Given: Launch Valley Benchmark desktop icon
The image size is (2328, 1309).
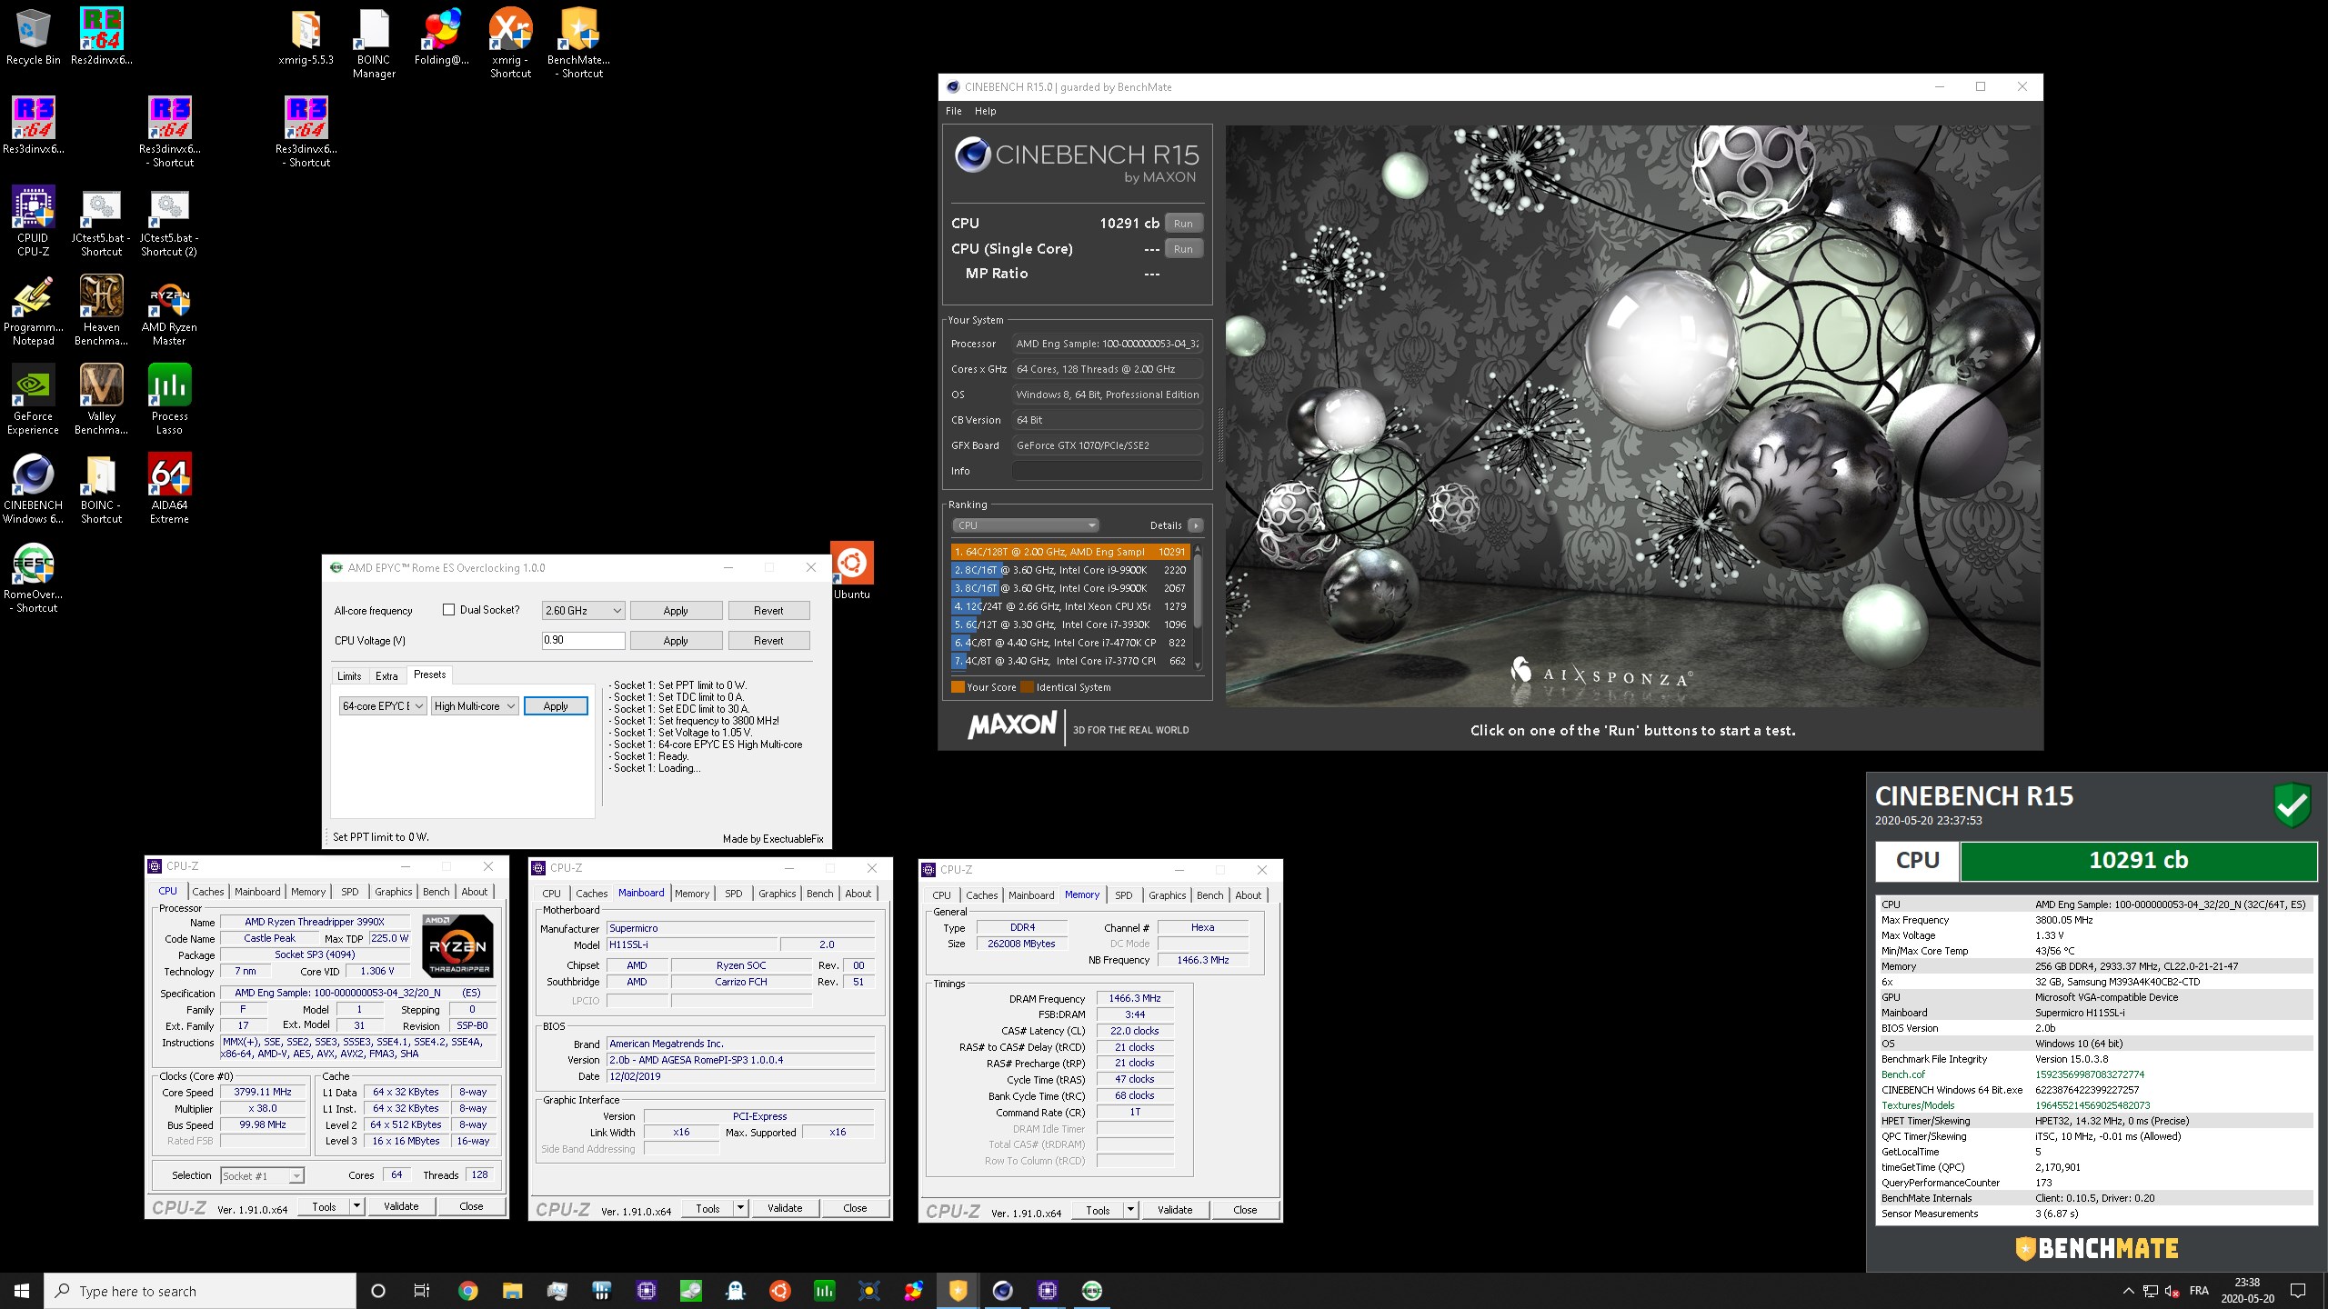Looking at the screenshot, I should tap(101, 399).
